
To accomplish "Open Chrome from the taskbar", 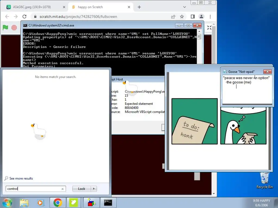I will (58, 203).
